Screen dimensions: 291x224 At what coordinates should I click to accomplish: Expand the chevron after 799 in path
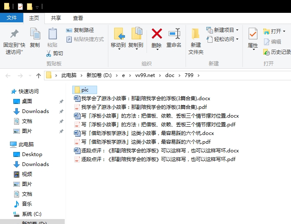[198, 75]
